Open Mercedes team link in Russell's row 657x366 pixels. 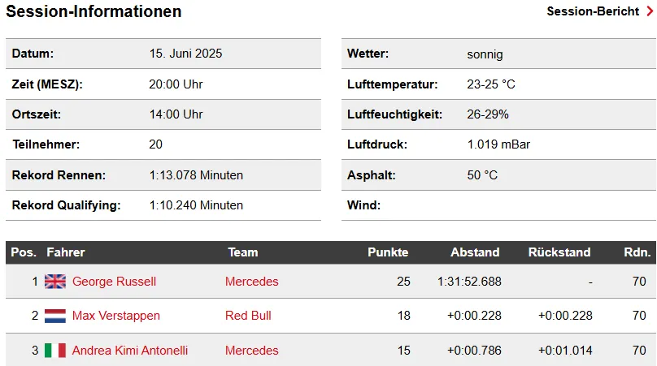tap(252, 282)
